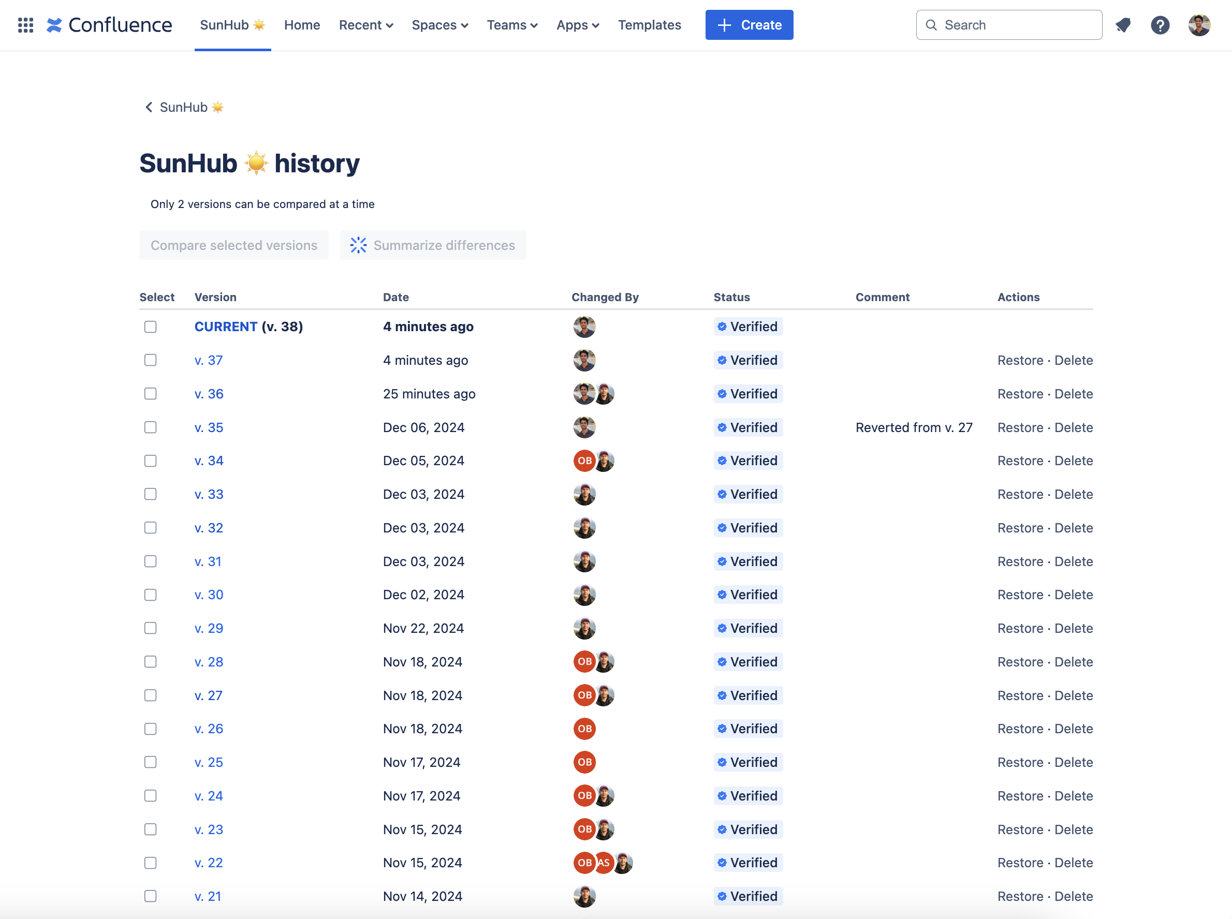Image resolution: width=1232 pixels, height=919 pixels.
Task: Check the CURRENT version 38 checkbox
Action: click(150, 327)
